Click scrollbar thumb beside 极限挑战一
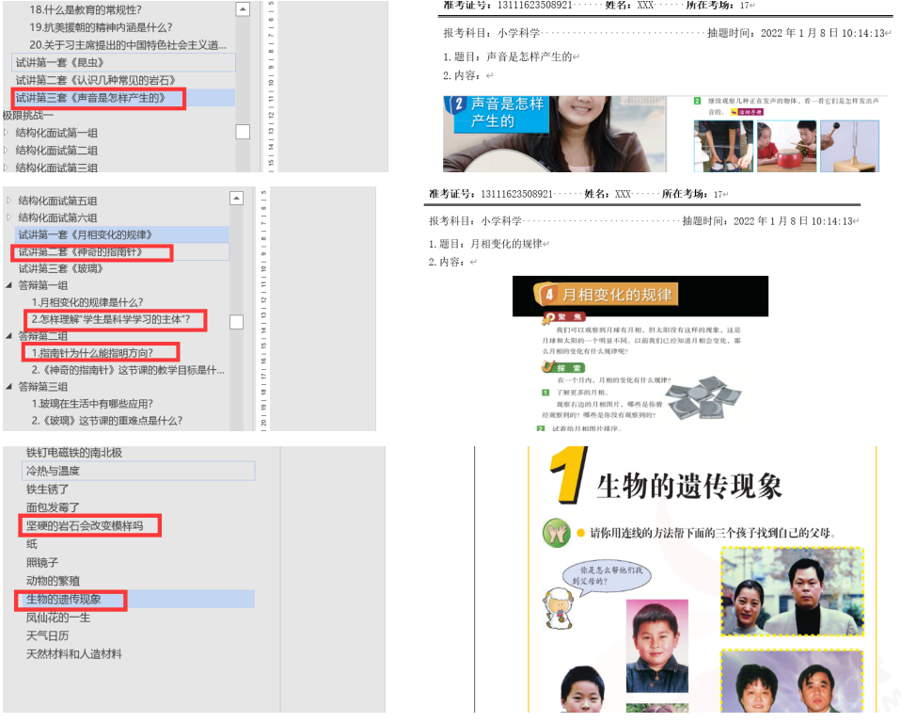 tap(243, 132)
